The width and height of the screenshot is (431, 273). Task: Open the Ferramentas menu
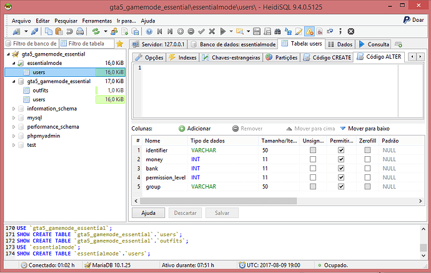[x=97, y=21]
